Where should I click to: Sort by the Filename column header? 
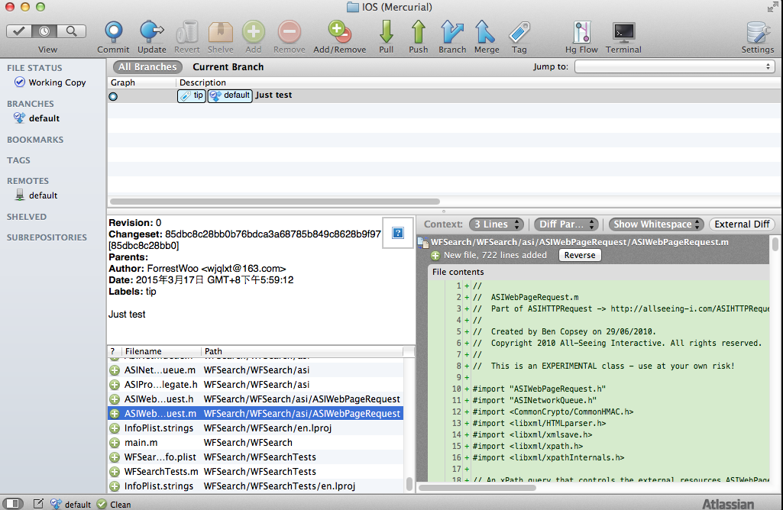coord(160,351)
